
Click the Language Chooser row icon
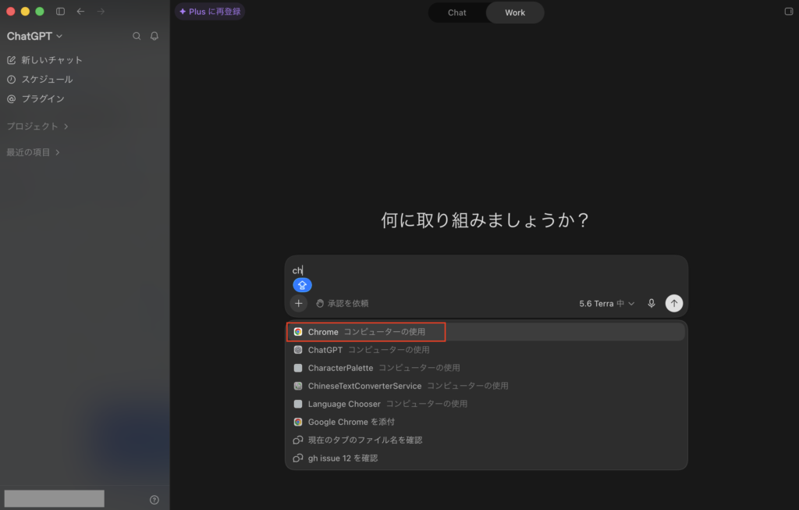coord(298,404)
